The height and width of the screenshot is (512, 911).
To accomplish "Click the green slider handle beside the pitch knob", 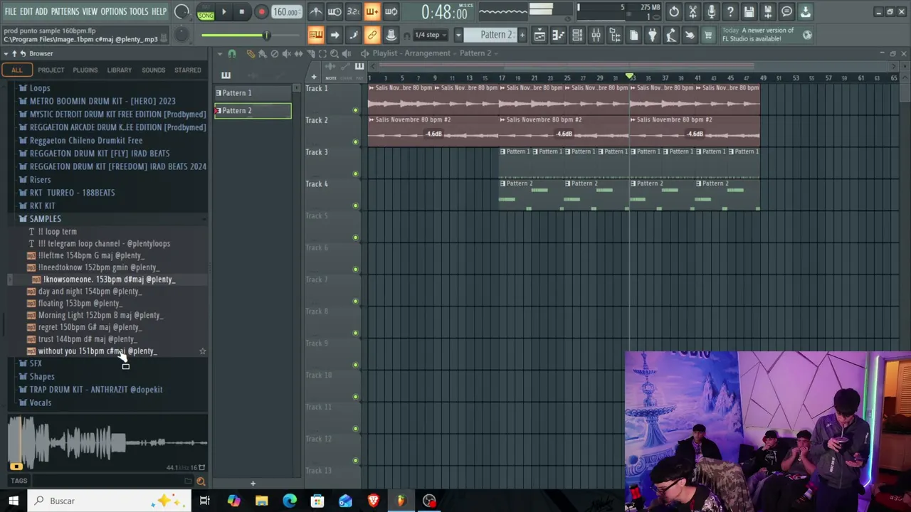I will tap(267, 36).
